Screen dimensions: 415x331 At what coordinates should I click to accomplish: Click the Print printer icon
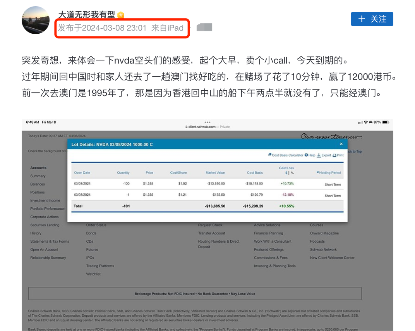point(334,155)
